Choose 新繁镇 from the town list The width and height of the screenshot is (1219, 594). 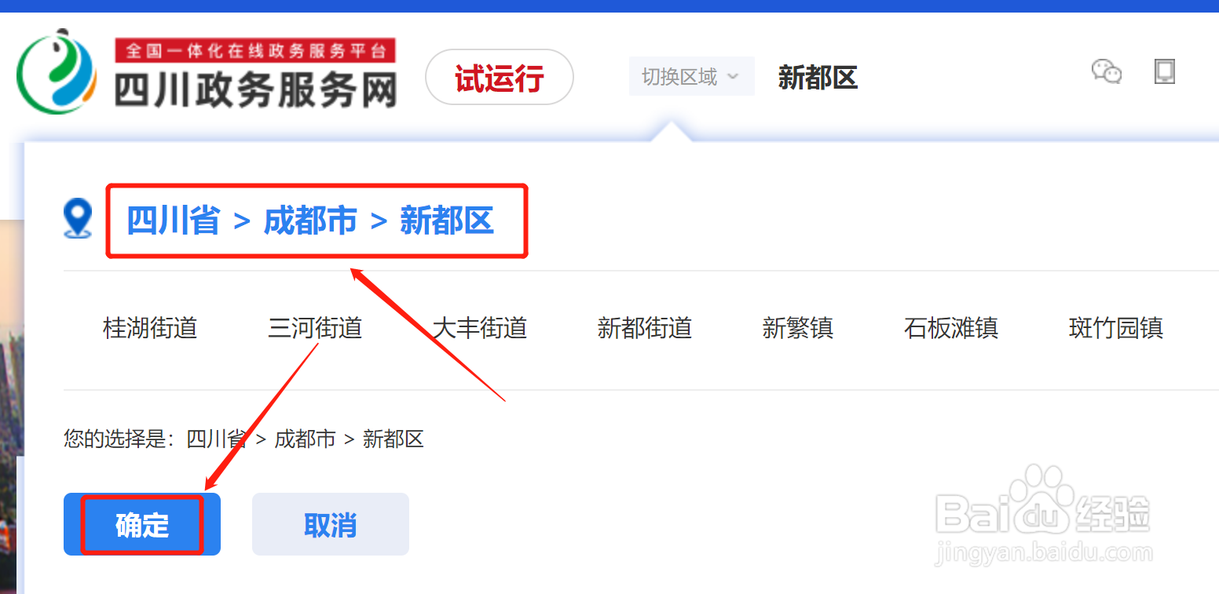pyautogui.click(x=798, y=328)
